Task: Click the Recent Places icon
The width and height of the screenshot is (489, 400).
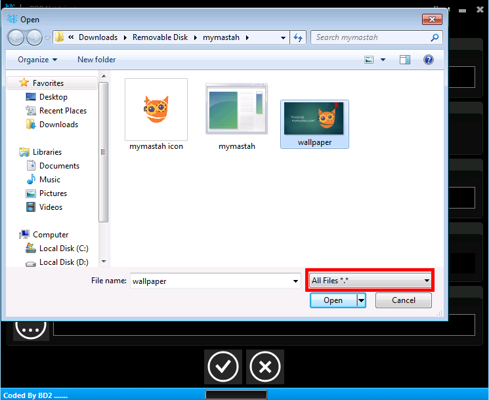Action: point(31,111)
